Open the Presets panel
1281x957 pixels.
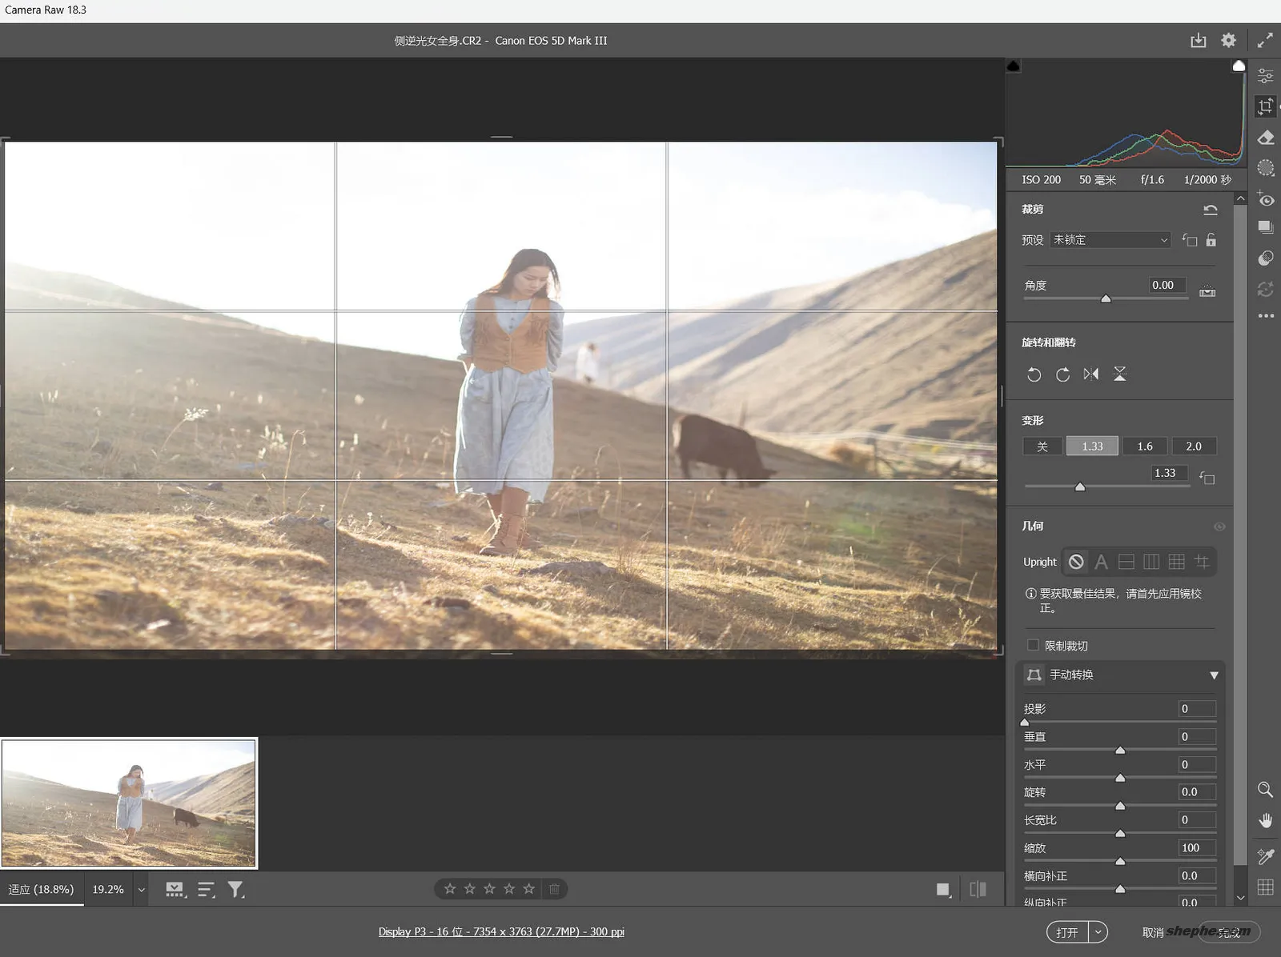[x=1266, y=227]
